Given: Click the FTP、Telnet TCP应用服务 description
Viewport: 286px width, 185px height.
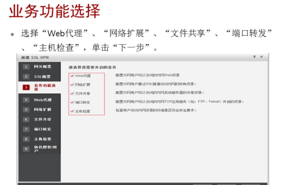Looking at the screenshot, I should (180, 102).
